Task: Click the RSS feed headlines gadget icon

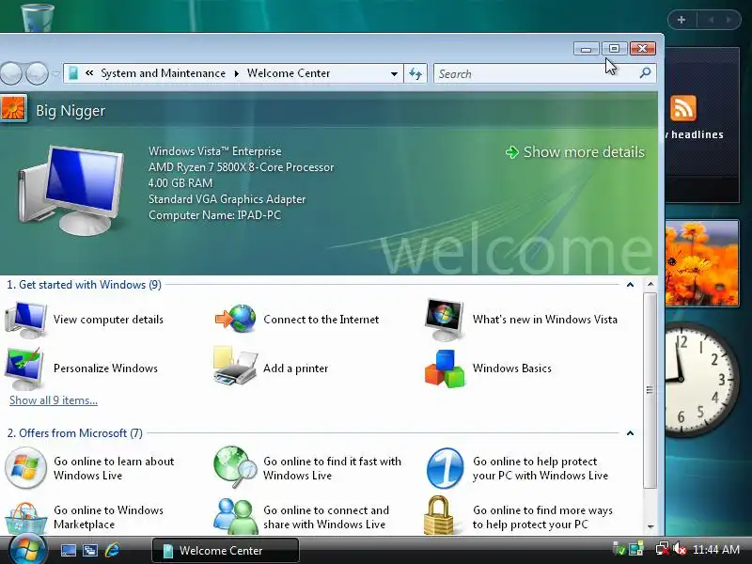Action: click(x=683, y=108)
